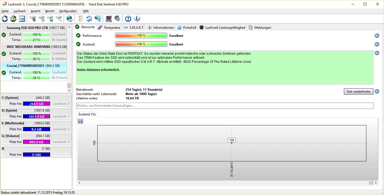Screen dimensions: 384x195
Task: Switch to the S.M.A.R.T. tab
Action: click(x=134, y=27)
